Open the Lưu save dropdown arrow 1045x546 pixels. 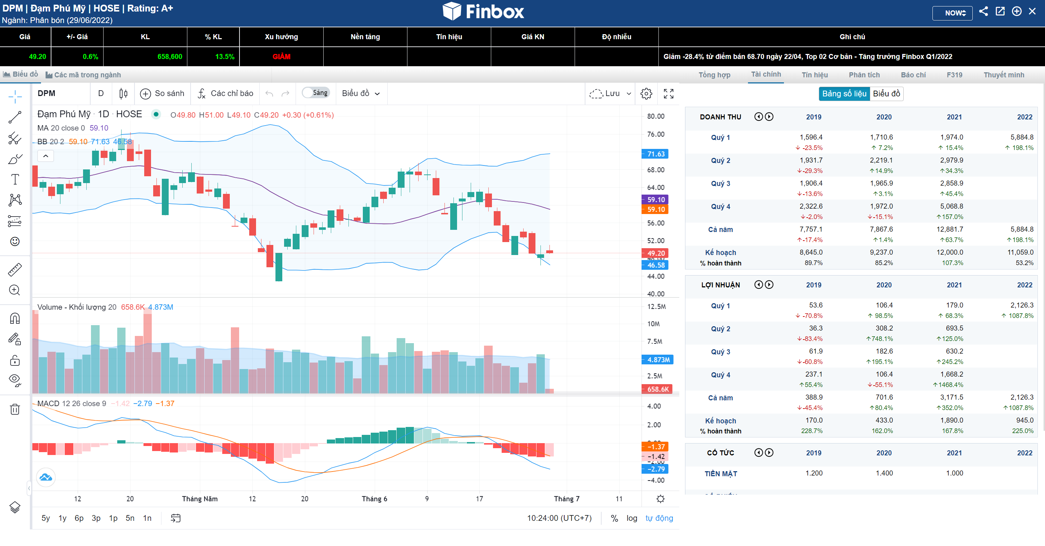(x=629, y=94)
